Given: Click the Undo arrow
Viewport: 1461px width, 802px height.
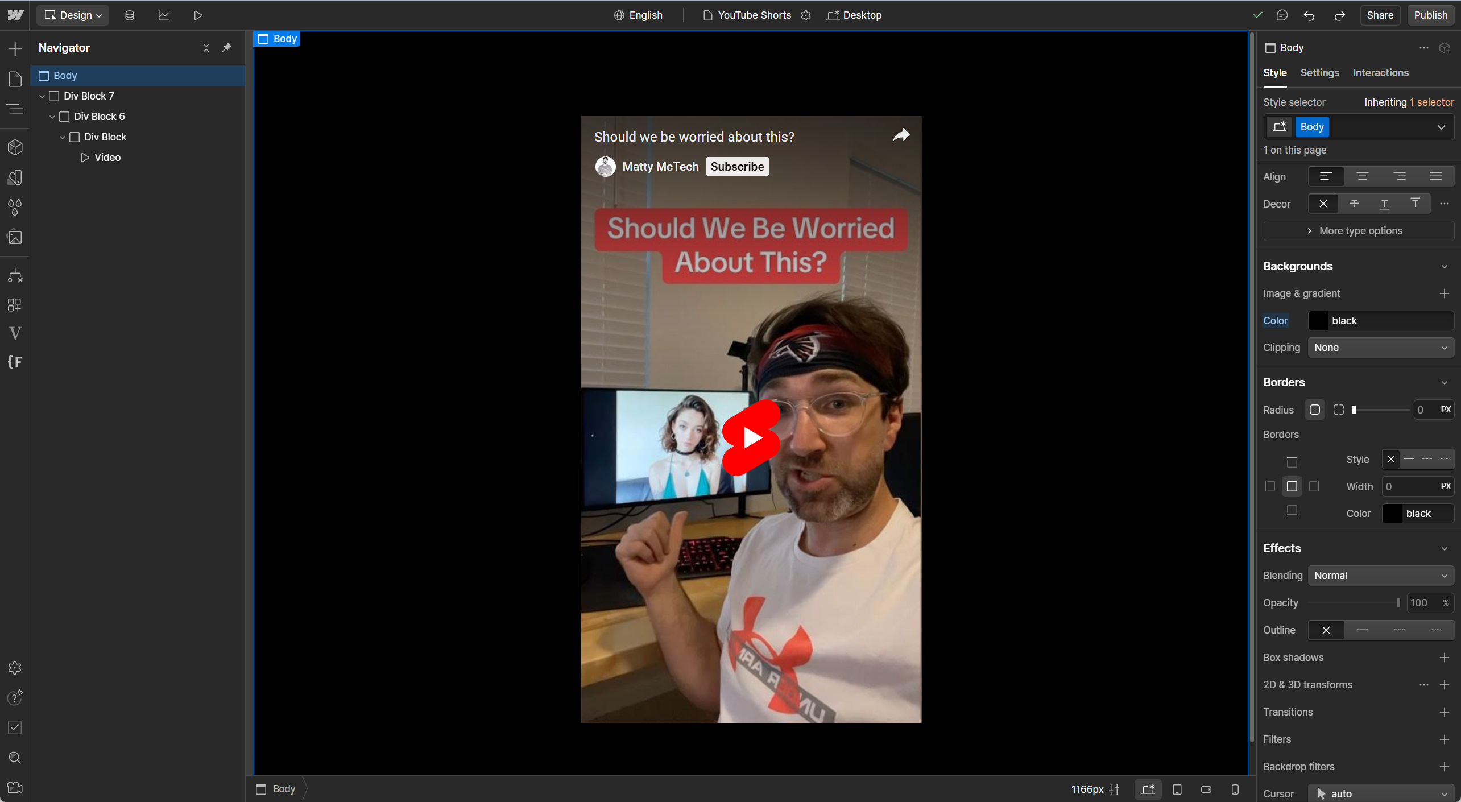Looking at the screenshot, I should pyautogui.click(x=1309, y=15).
